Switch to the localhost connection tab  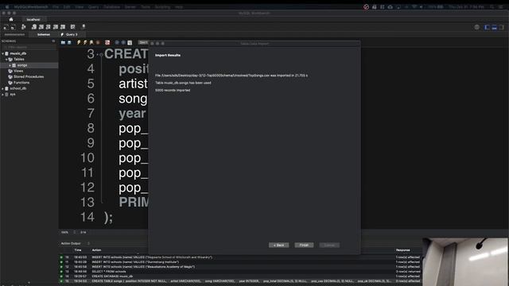[x=33, y=19]
